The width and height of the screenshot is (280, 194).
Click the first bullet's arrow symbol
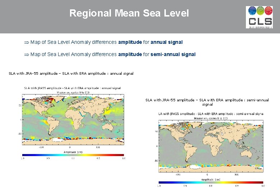point(27,42)
